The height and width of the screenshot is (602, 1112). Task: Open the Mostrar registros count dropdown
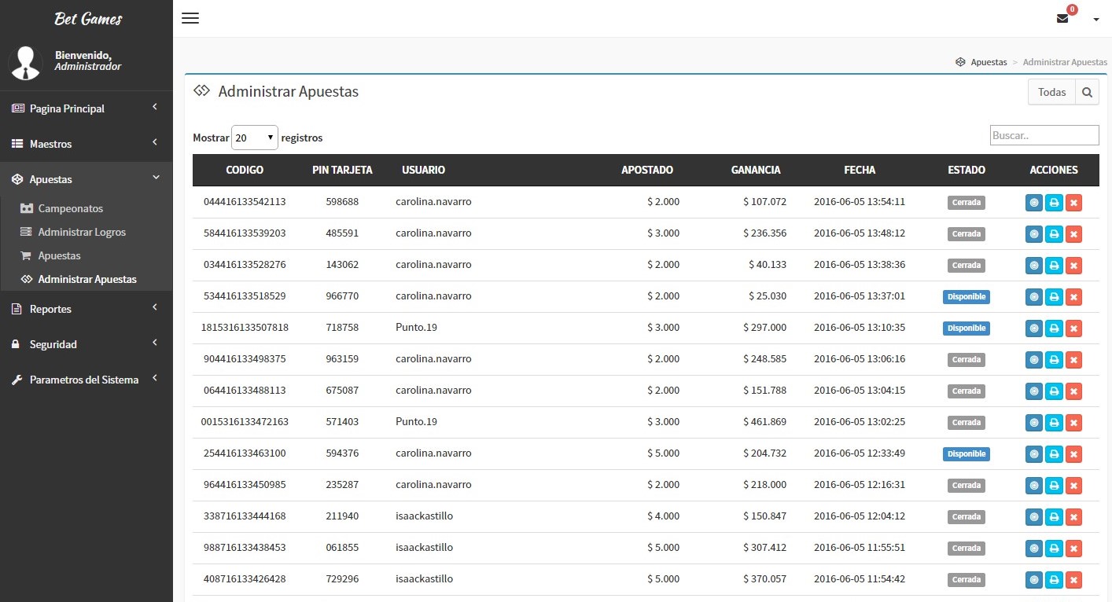254,138
